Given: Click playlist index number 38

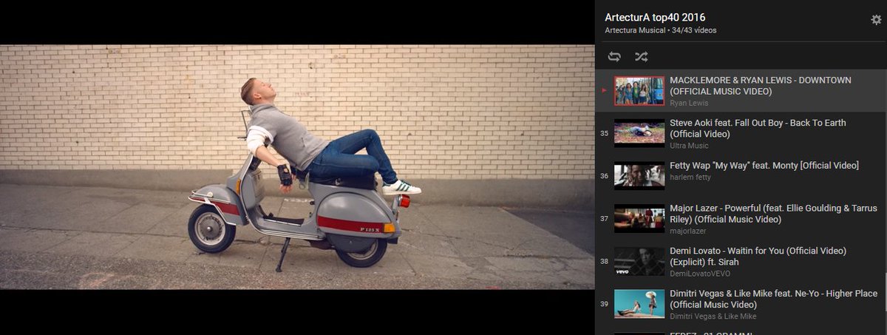Looking at the screenshot, I should point(605,262).
